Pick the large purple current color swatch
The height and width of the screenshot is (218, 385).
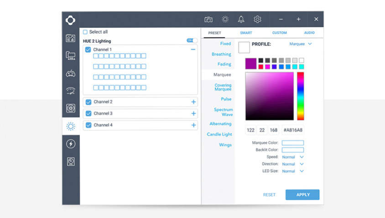pyautogui.click(x=251, y=63)
